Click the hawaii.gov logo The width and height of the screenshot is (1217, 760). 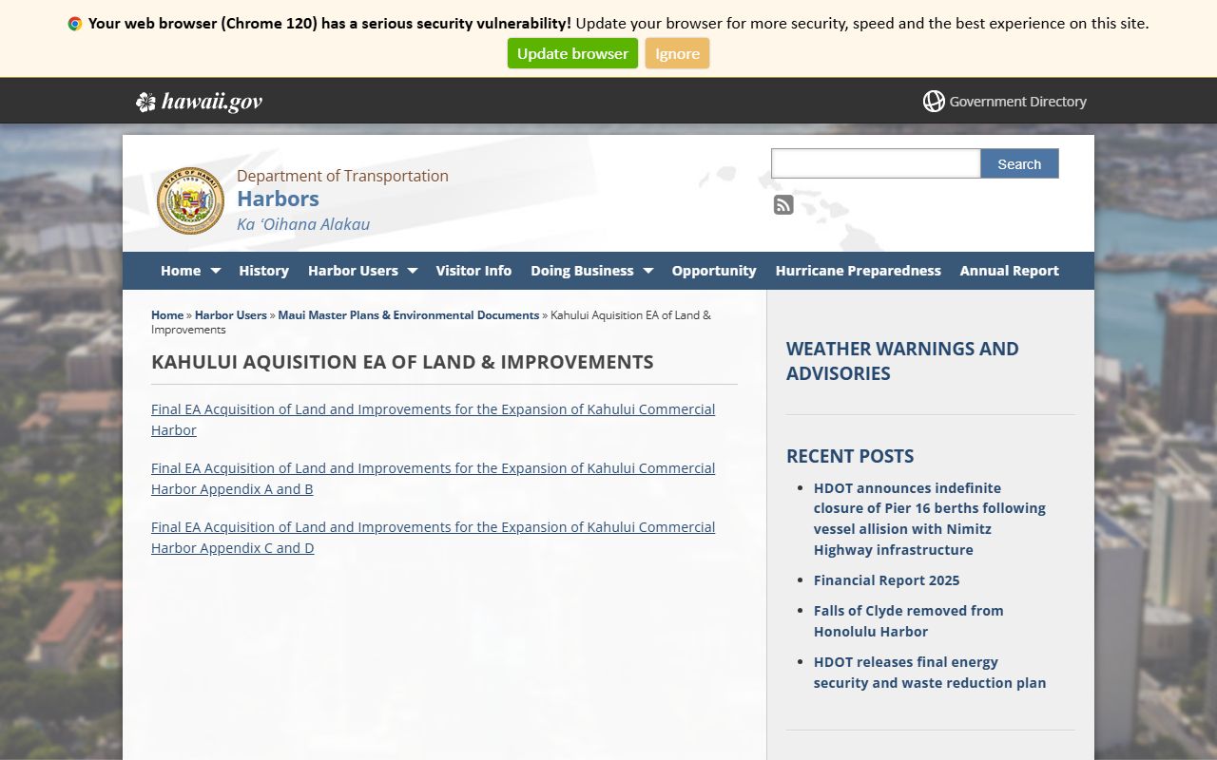[x=199, y=102]
